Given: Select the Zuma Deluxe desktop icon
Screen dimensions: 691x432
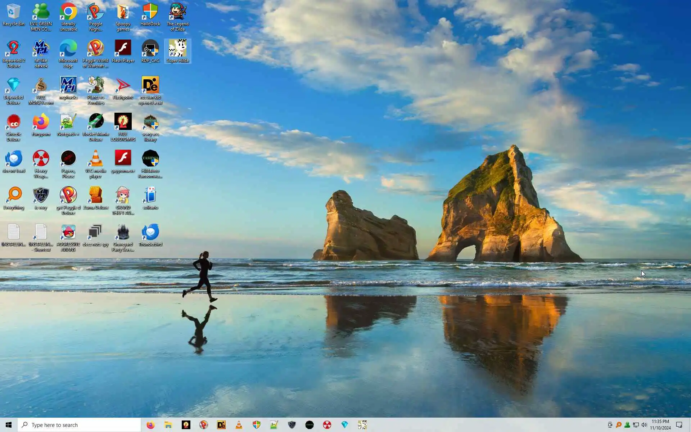Looking at the screenshot, I should pyautogui.click(x=95, y=195).
